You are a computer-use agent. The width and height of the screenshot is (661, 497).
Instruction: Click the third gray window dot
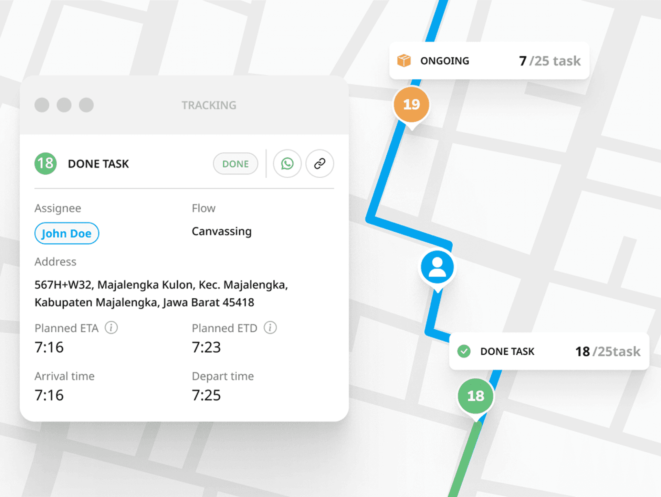point(86,105)
